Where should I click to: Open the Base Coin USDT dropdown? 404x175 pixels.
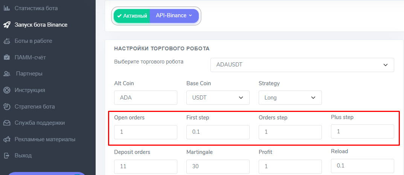[x=218, y=98]
